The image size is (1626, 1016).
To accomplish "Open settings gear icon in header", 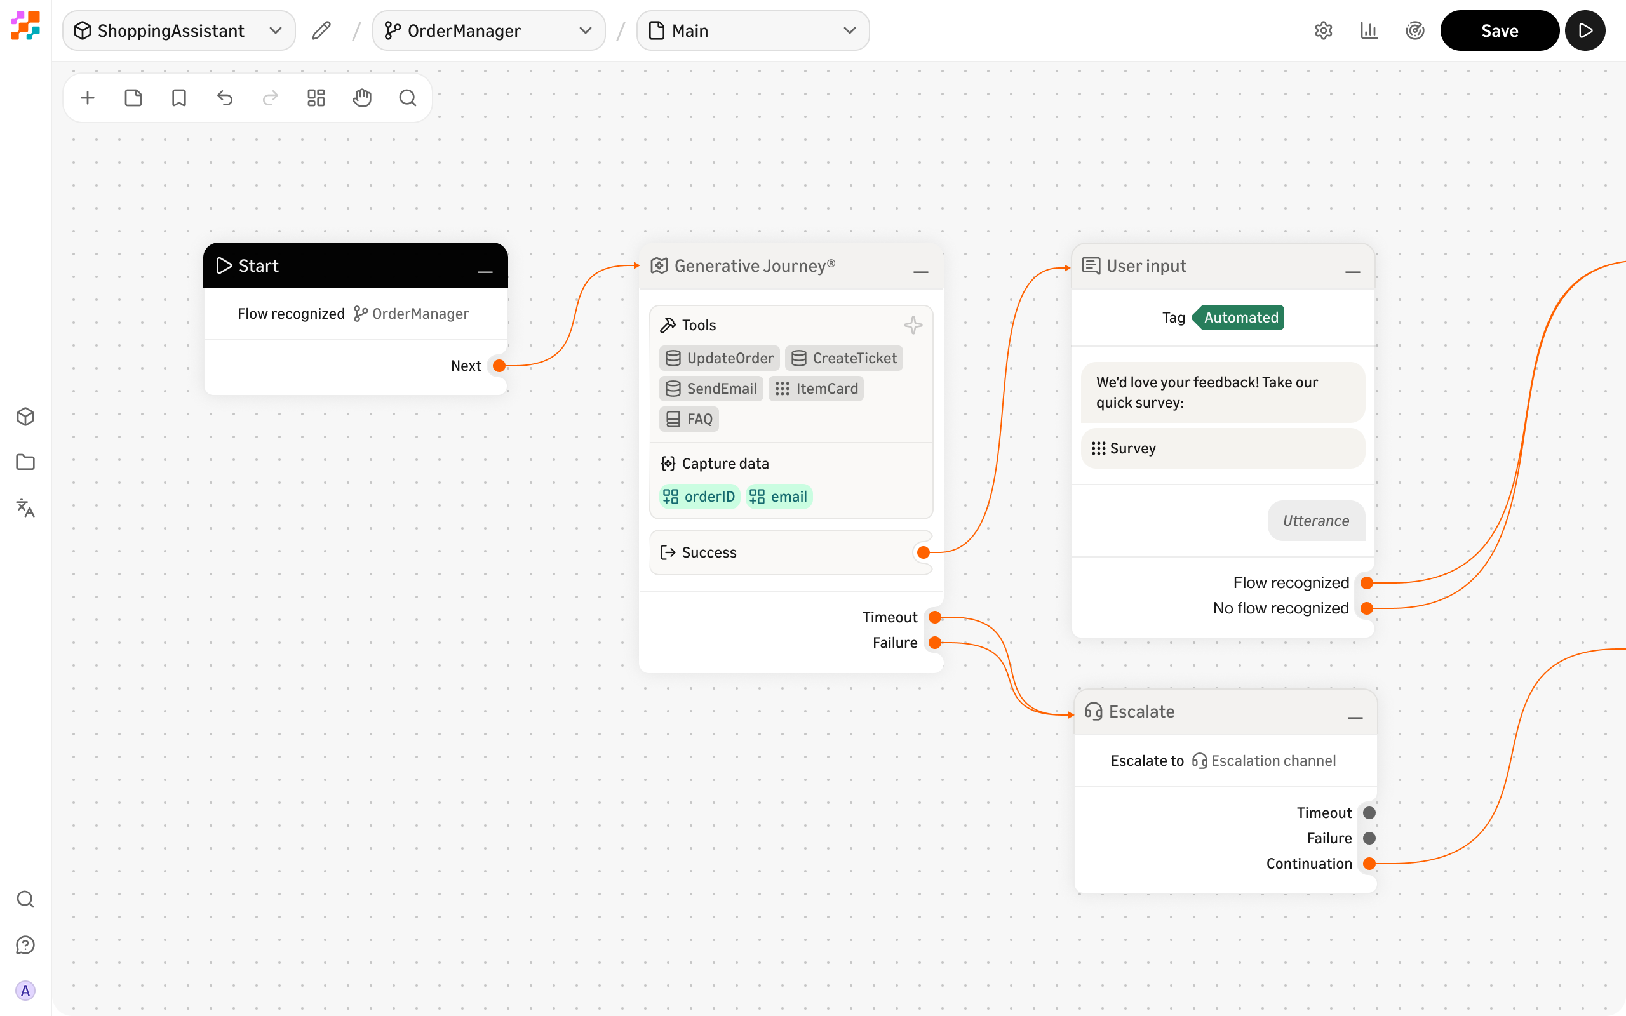I will (x=1323, y=30).
